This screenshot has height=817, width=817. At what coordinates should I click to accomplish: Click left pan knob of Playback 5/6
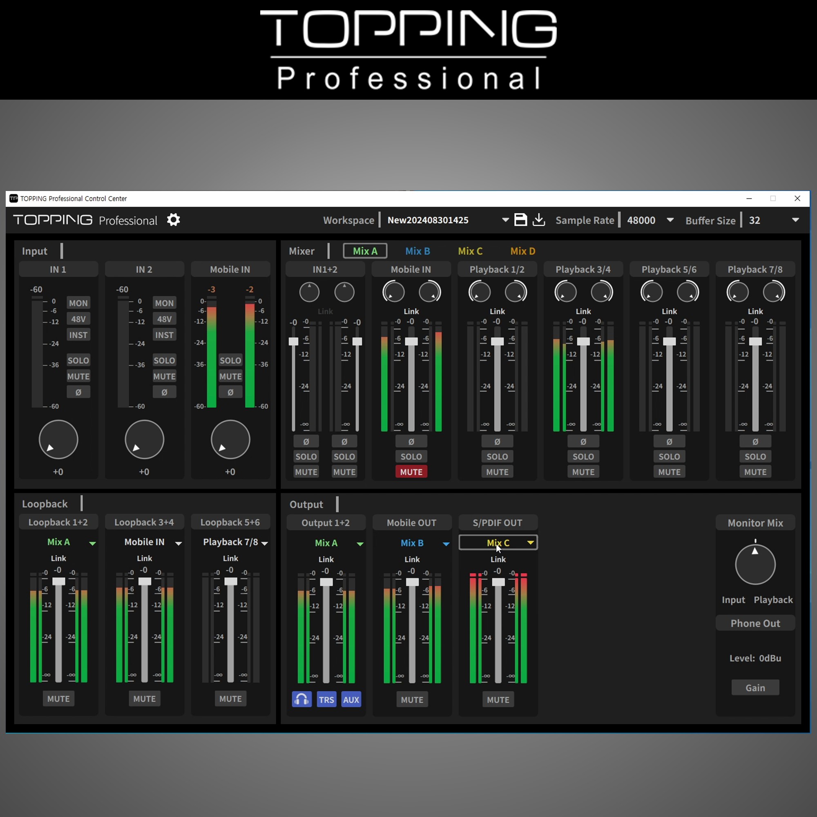(651, 292)
